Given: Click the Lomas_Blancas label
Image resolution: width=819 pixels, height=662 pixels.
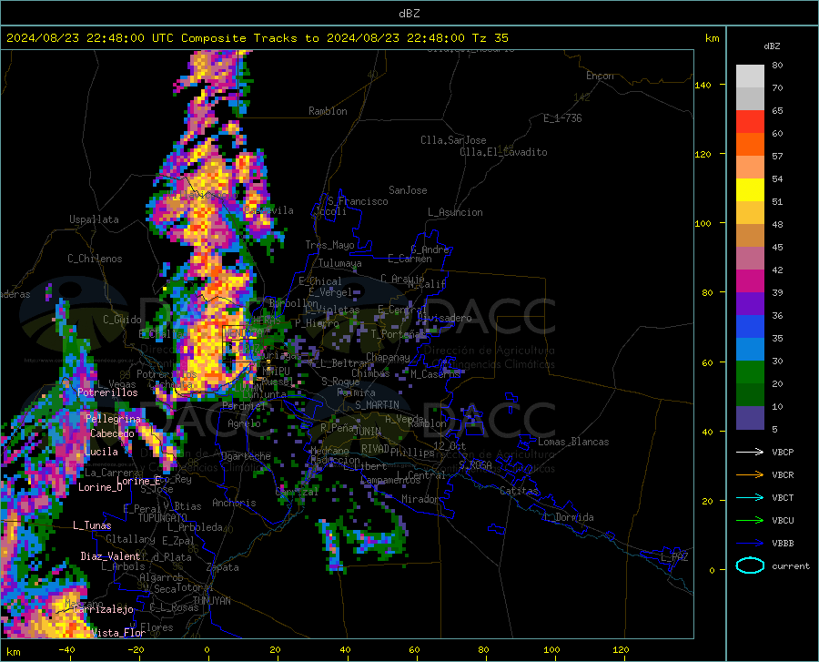Looking at the screenshot, I should [x=573, y=442].
